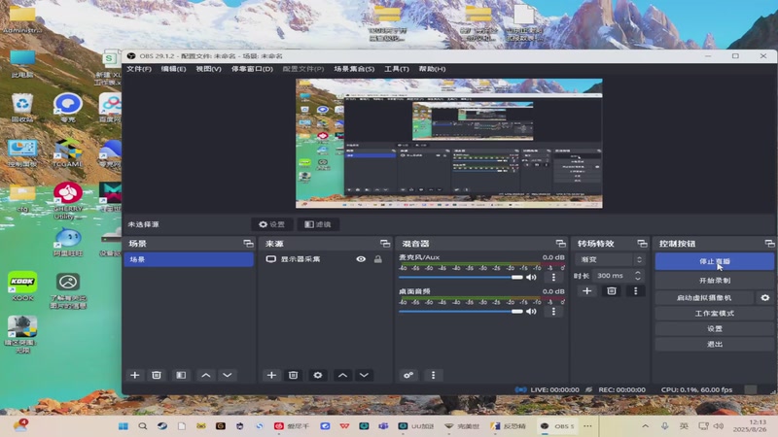Screen dimensions: 778x437
Task: Toggle the lock on 显示器采集 source
Action: click(x=378, y=259)
